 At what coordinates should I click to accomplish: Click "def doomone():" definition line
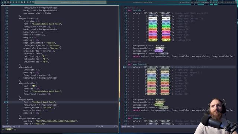136,118
